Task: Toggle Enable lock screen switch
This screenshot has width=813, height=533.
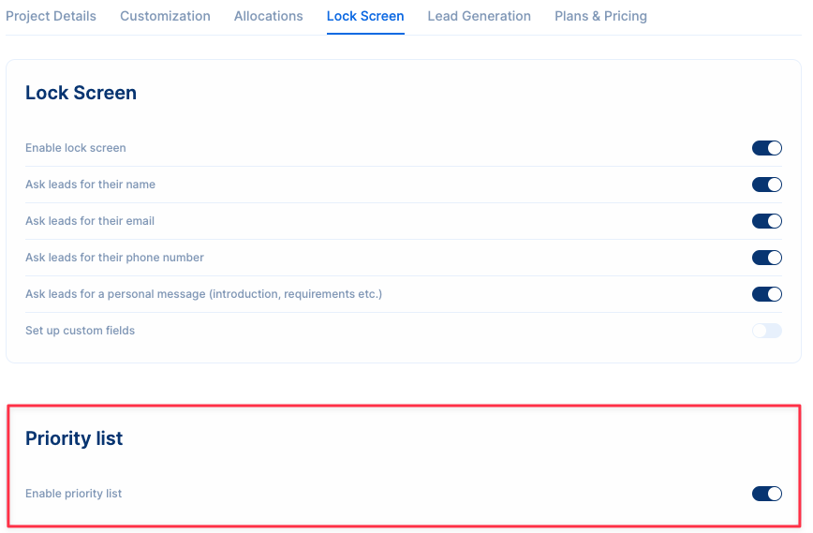Action: click(x=767, y=148)
